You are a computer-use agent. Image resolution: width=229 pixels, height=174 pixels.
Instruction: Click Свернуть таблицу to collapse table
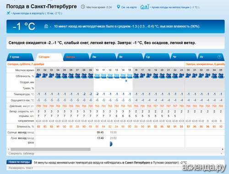pyautogui.click(x=22, y=153)
